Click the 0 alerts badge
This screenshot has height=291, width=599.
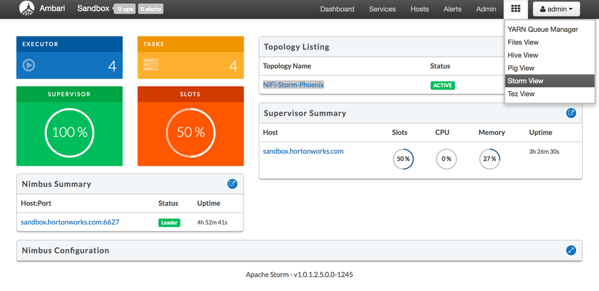(x=150, y=10)
